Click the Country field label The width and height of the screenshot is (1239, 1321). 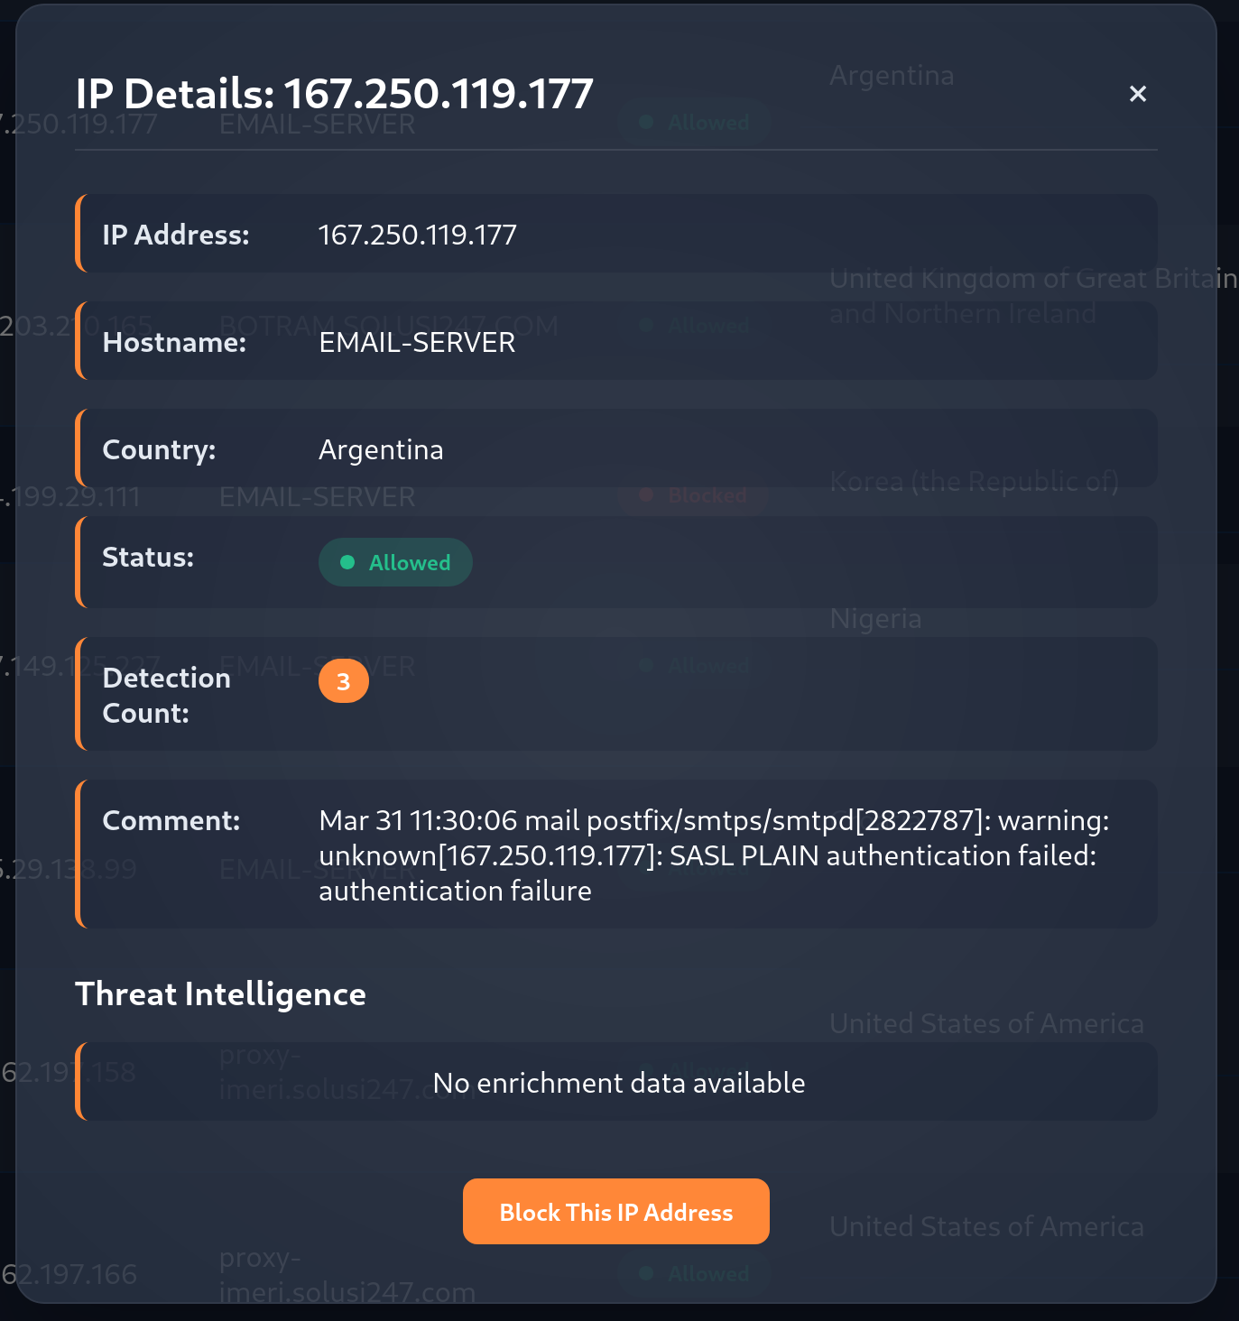click(159, 449)
